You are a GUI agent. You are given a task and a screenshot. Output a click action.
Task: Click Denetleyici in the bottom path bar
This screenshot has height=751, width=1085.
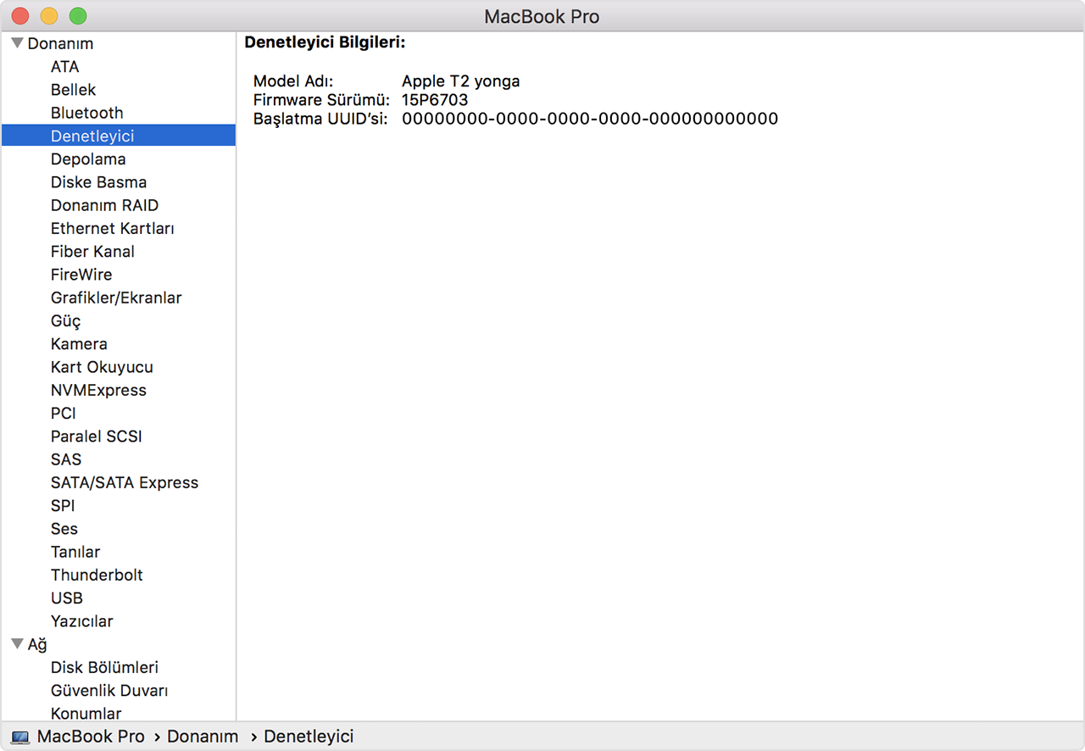point(309,737)
